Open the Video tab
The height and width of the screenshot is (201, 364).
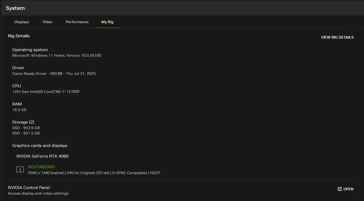coord(47,22)
